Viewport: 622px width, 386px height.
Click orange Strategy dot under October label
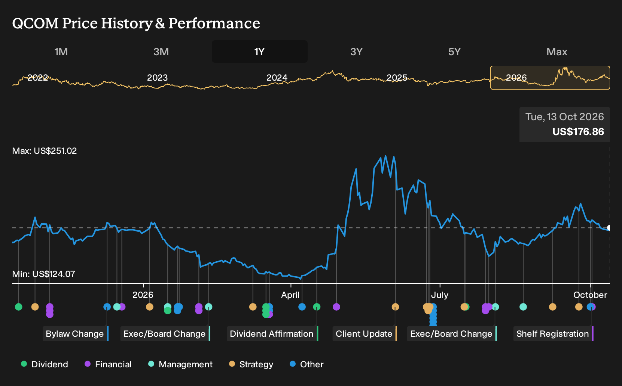coord(579,307)
